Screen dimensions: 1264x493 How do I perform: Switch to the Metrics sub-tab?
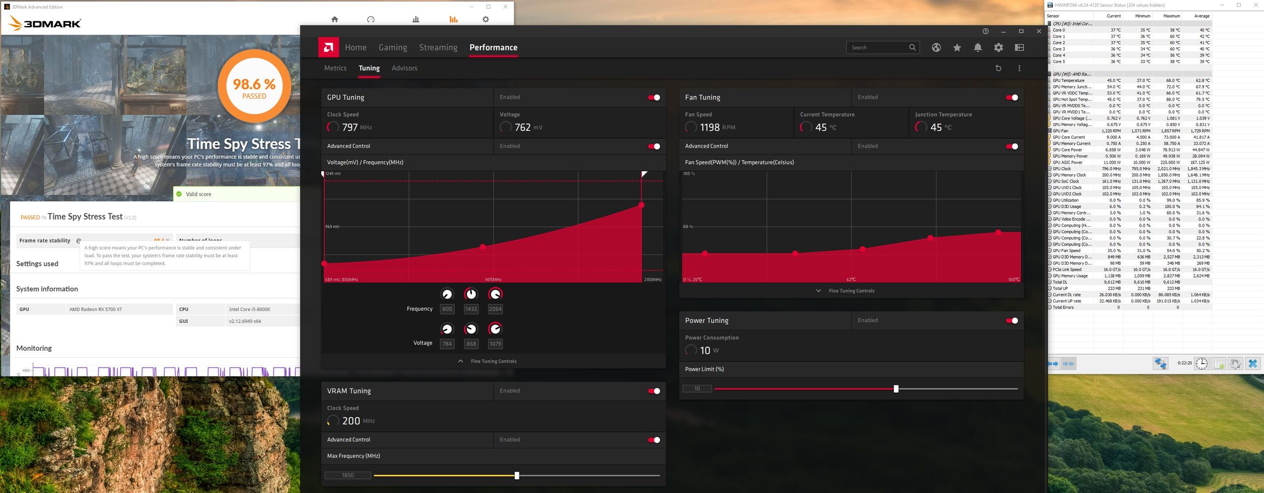click(335, 68)
